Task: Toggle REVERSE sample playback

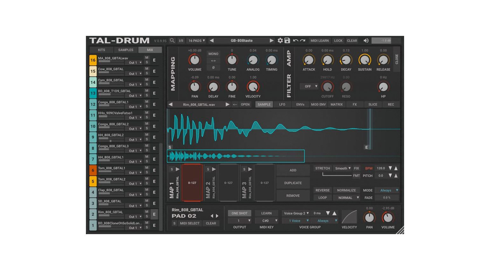Action: 322,190
